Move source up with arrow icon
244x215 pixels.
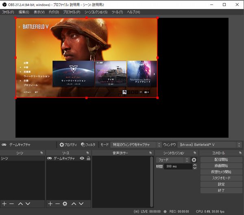point(74,204)
